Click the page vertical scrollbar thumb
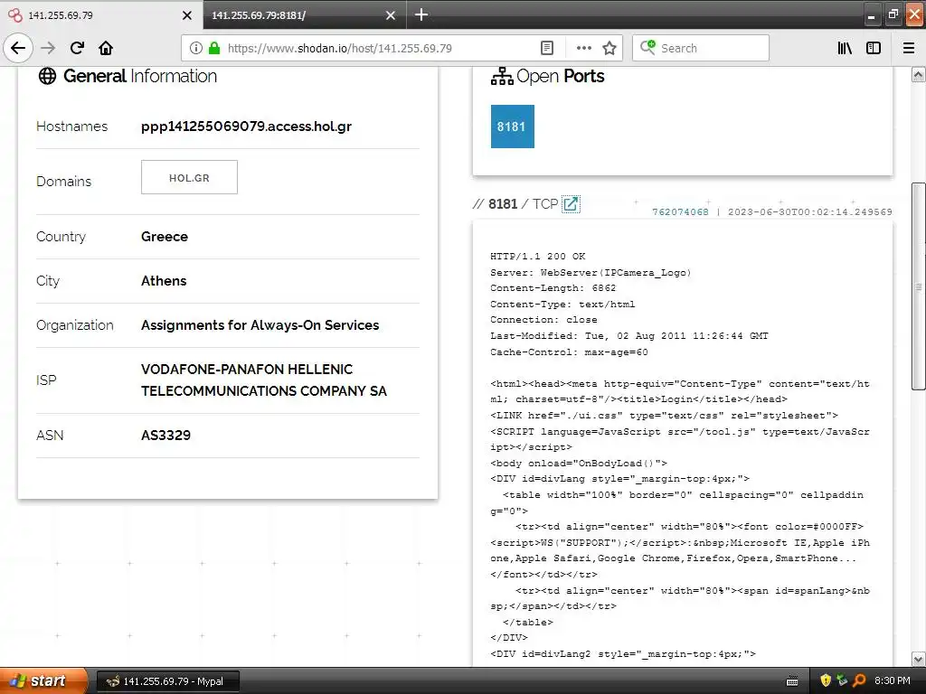Screen dimensions: 926x694 [x=918, y=286]
